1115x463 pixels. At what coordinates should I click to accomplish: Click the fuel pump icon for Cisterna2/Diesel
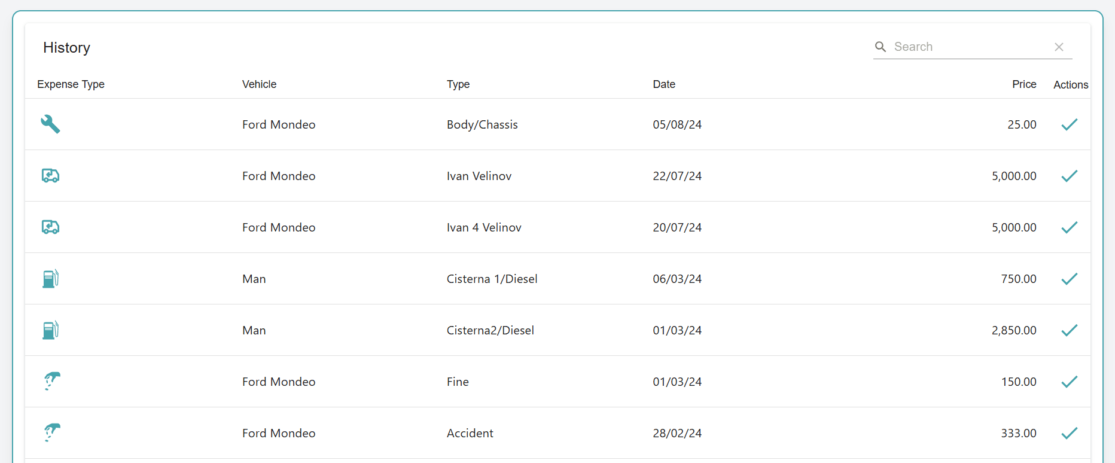(x=50, y=330)
